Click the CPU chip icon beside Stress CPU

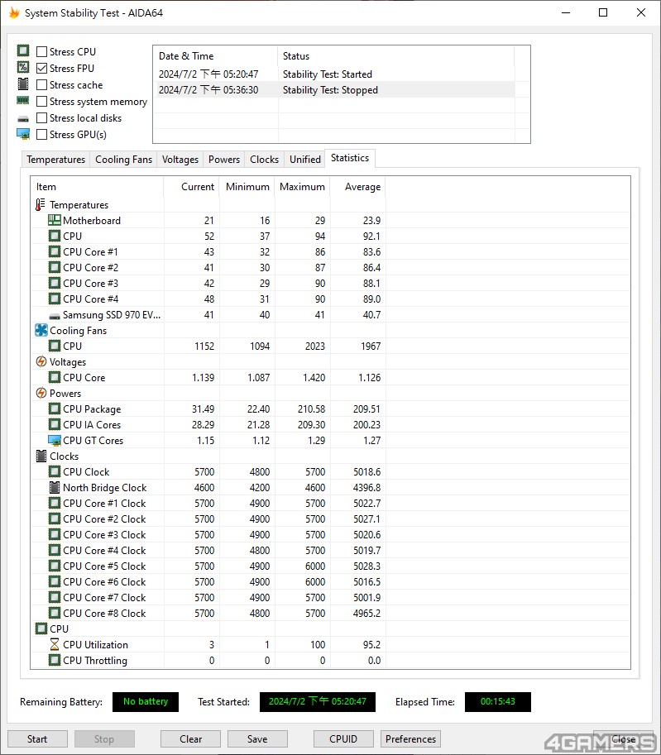coord(22,50)
